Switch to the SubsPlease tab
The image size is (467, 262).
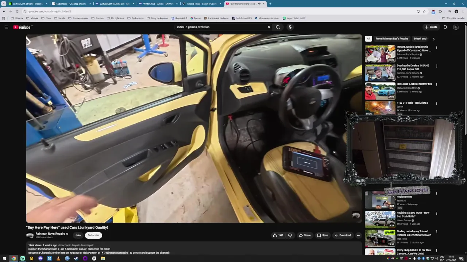click(x=71, y=4)
